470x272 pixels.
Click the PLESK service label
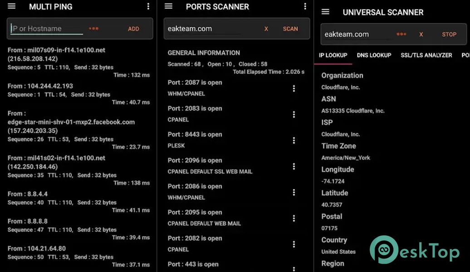click(x=176, y=146)
